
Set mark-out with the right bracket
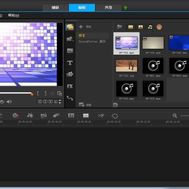pyautogui.click(x=46, y=93)
